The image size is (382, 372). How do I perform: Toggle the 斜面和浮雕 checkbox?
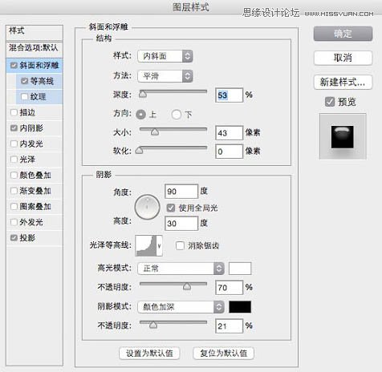click(x=14, y=65)
